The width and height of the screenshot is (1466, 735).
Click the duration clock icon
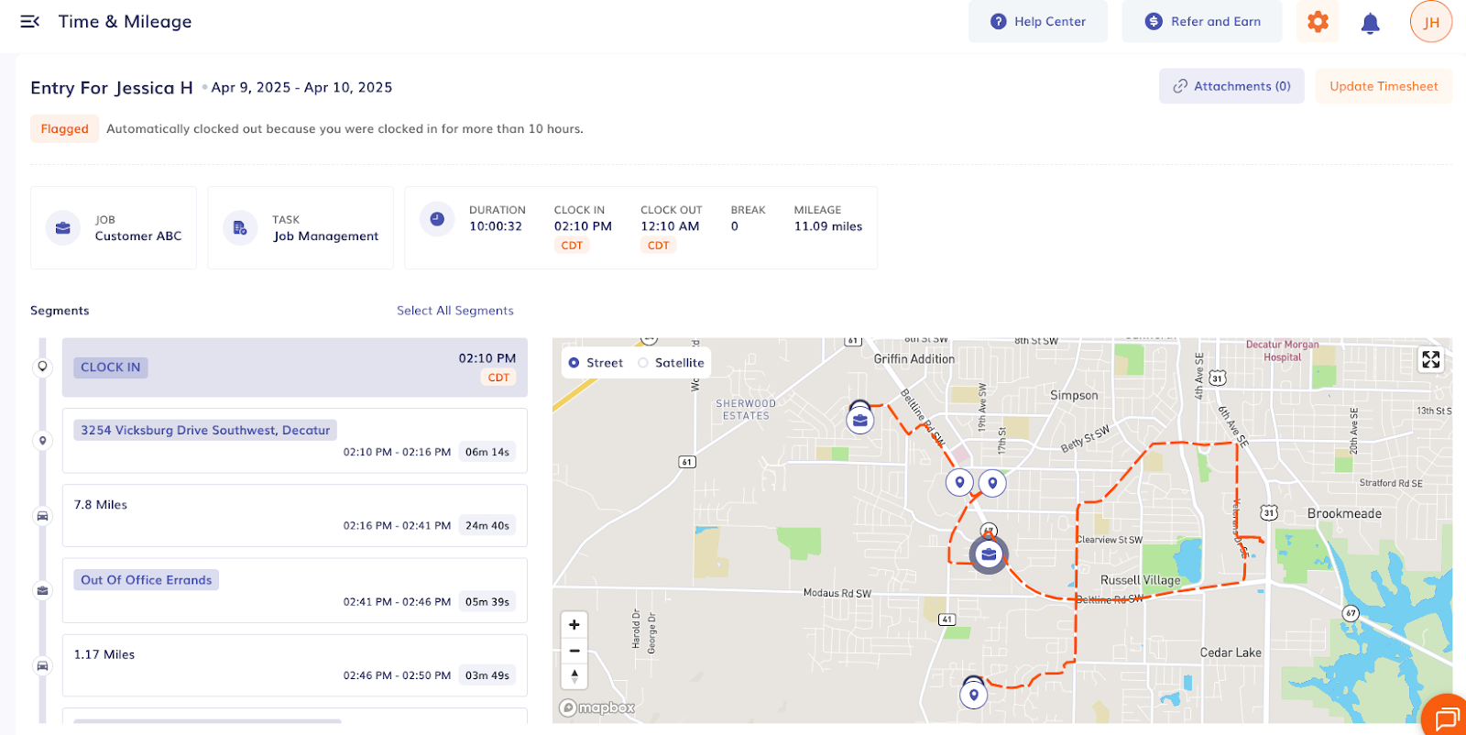coord(437,219)
